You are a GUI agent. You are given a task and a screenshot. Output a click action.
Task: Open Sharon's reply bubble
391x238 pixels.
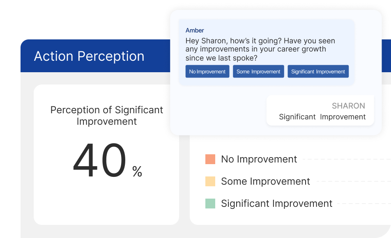pyautogui.click(x=320, y=110)
